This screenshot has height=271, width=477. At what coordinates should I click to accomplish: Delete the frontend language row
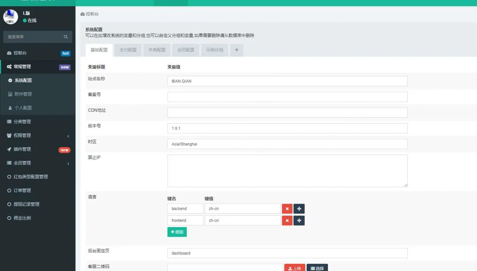(x=287, y=221)
